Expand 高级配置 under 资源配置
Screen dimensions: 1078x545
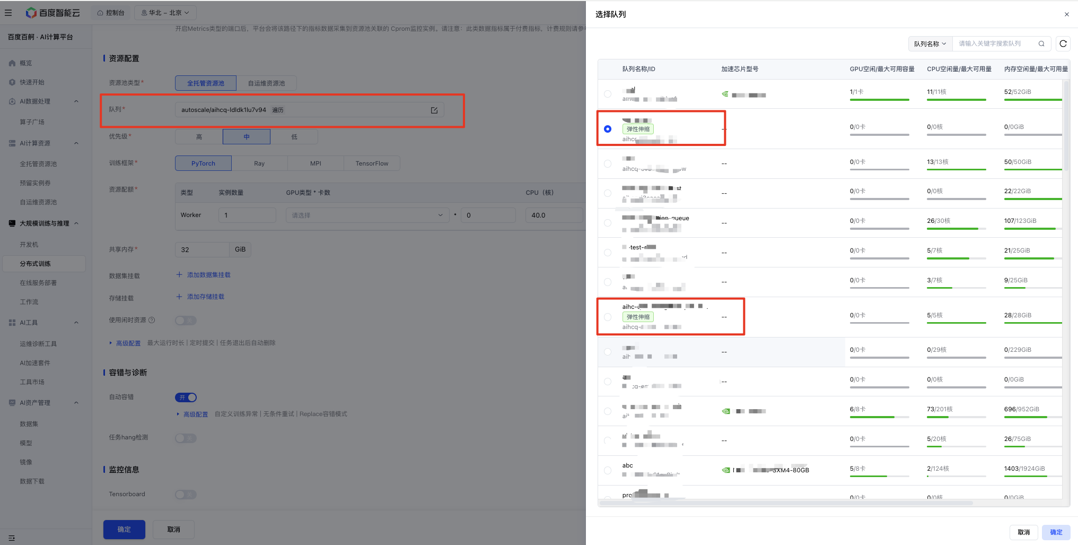[x=125, y=343]
